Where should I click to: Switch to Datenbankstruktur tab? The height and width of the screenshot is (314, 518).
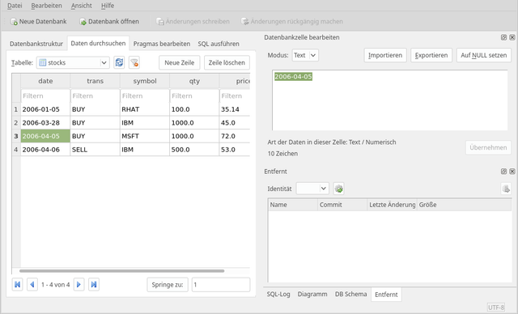[x=36, y=44]
